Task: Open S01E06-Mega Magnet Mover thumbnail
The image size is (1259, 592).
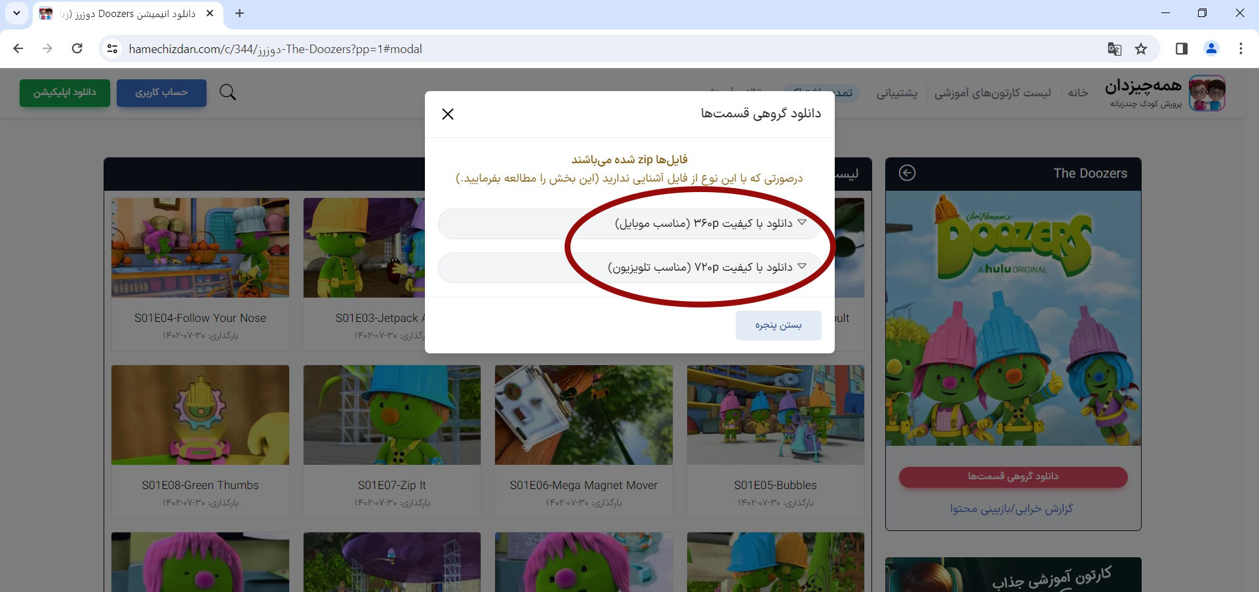Action: pos(584,415)
